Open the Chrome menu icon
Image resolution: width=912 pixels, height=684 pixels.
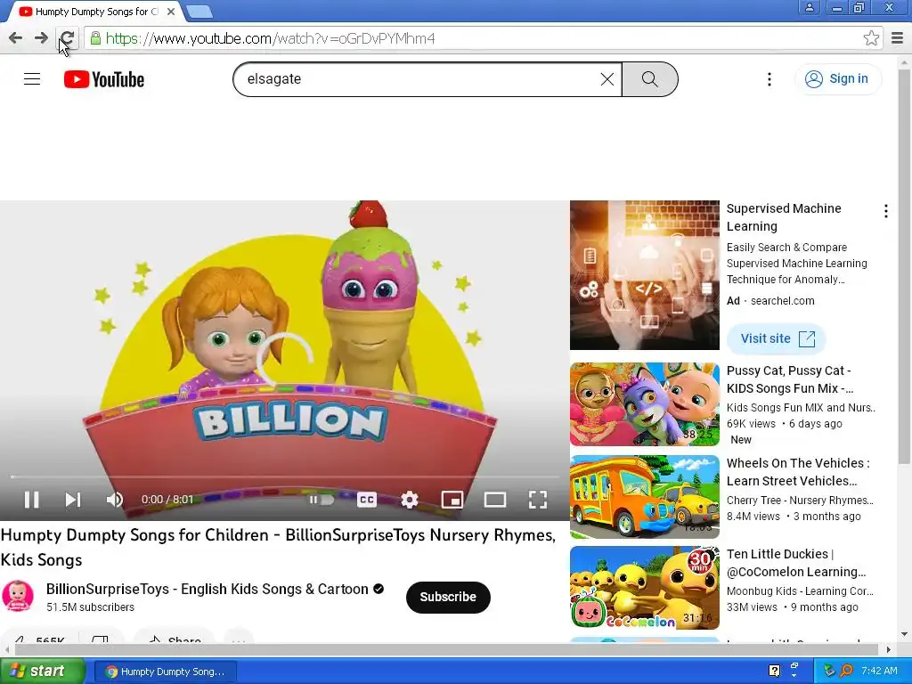click(x=898, y=38)
